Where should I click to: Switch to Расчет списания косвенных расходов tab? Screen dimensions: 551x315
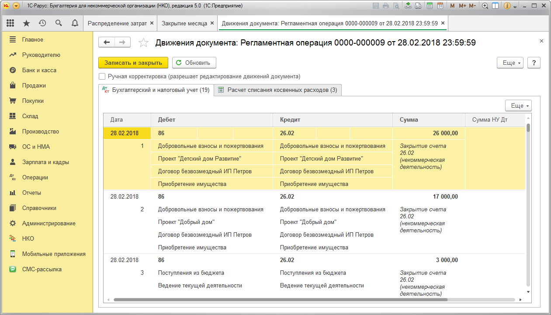point(277,90)
